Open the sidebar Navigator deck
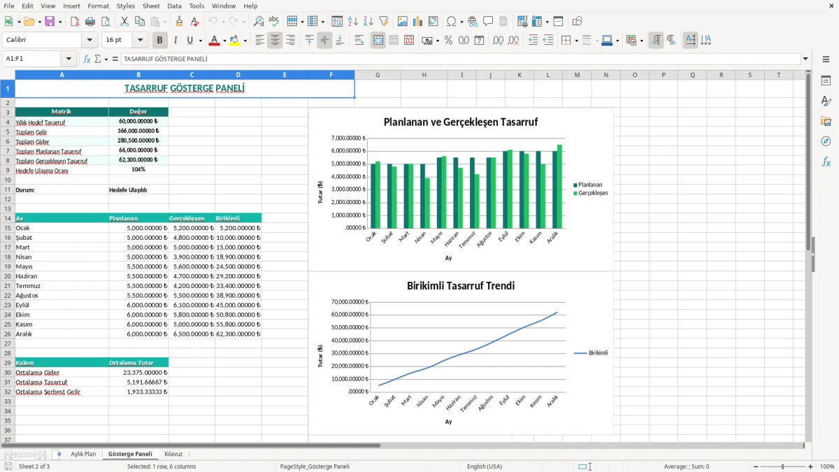This screenshot has width=839, height=472. point(826,142)
